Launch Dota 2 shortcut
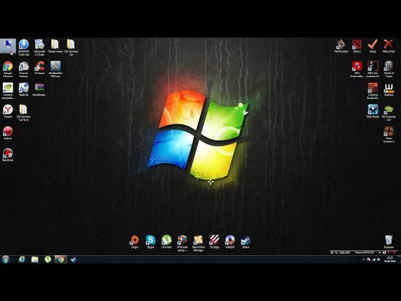 coord(357,46)
